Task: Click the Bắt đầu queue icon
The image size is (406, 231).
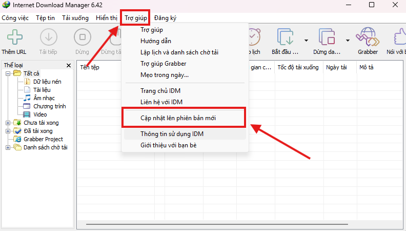Action: click(x=285, y=36)
